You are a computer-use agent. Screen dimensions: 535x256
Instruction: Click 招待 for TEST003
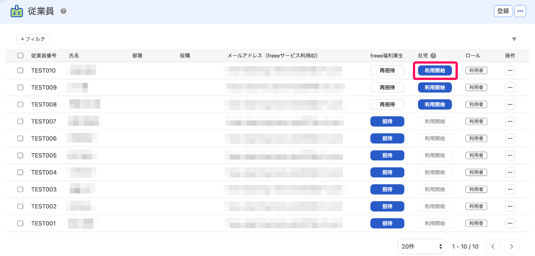pyautogui.click(x=387, y=190)
